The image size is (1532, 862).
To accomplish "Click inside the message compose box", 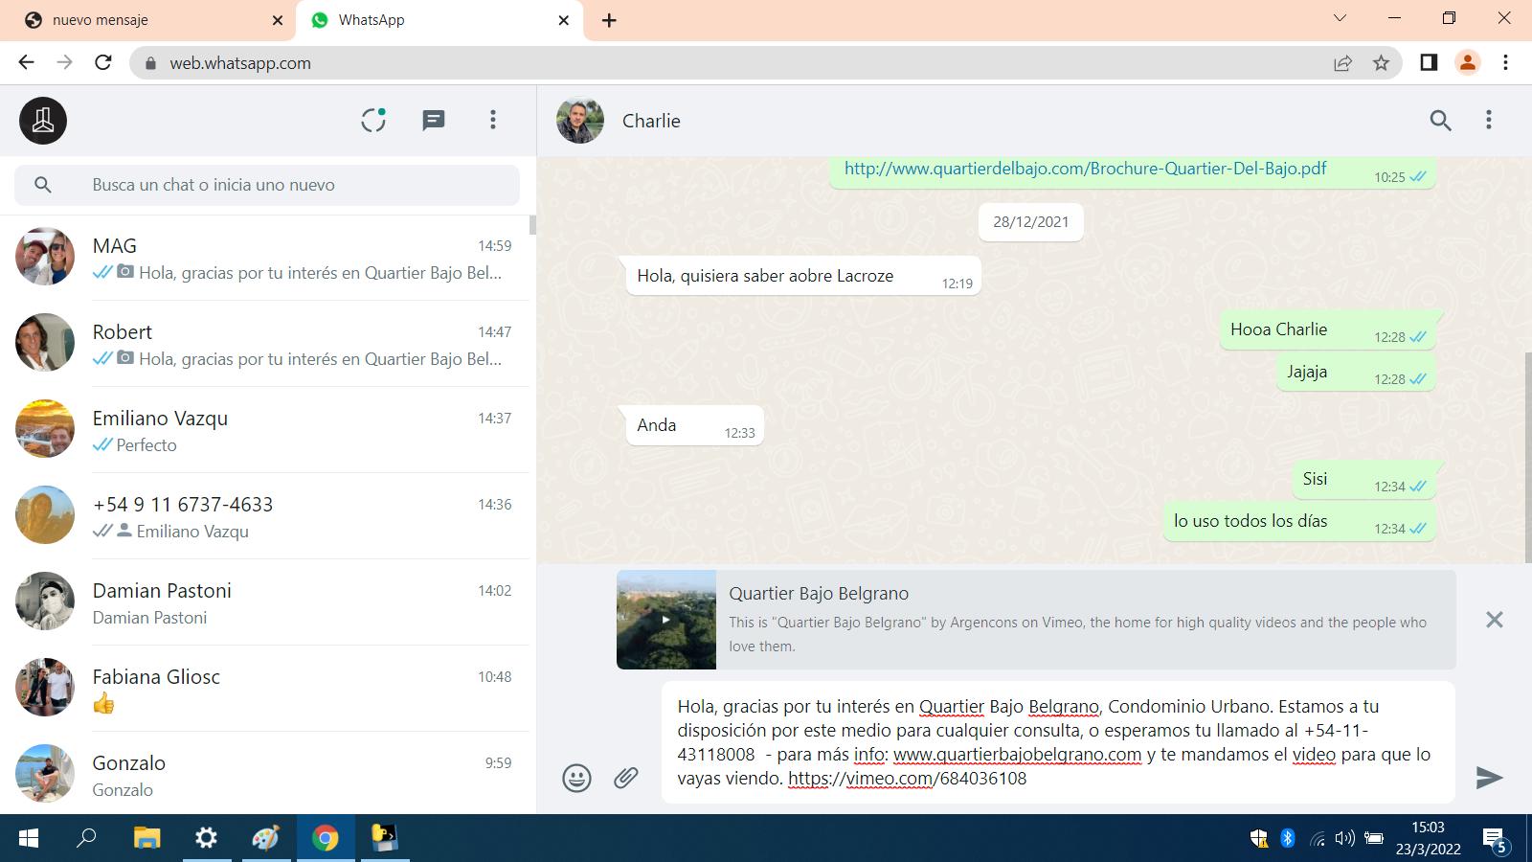I will (x=1058, y=742).
